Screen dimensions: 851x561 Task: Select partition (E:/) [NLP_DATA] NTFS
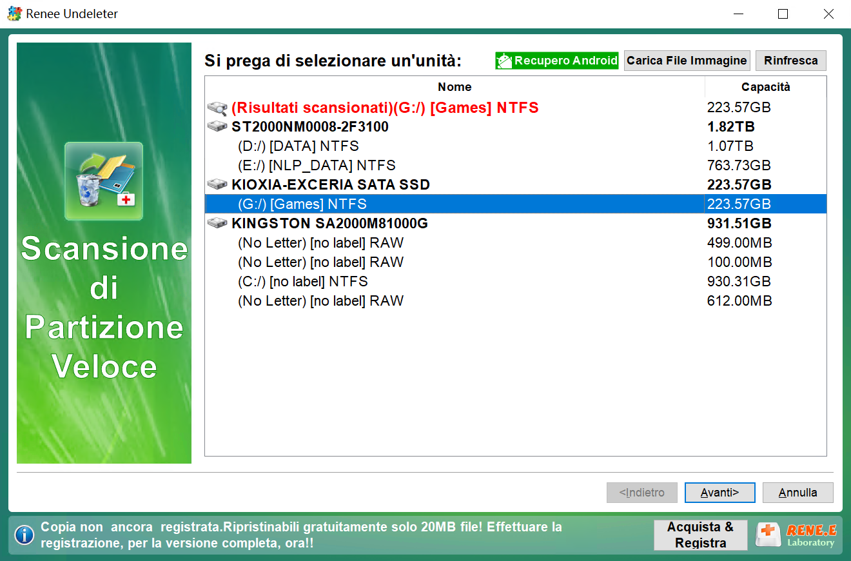pyautogui.click(x=516, y=166)
